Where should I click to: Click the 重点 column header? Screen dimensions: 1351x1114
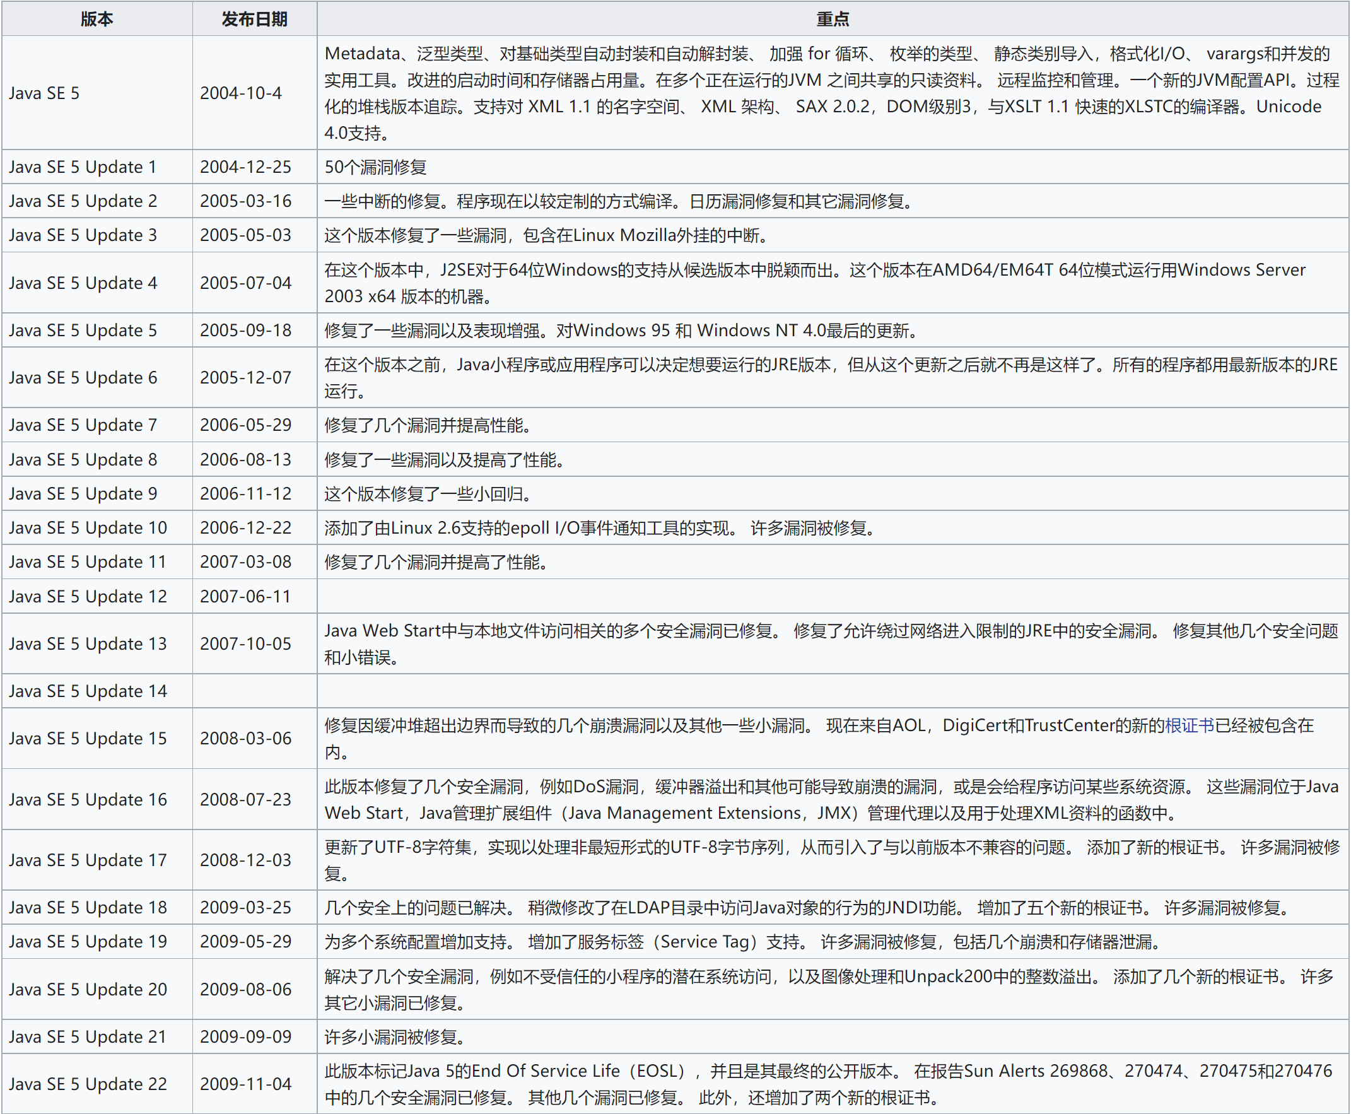832,19
